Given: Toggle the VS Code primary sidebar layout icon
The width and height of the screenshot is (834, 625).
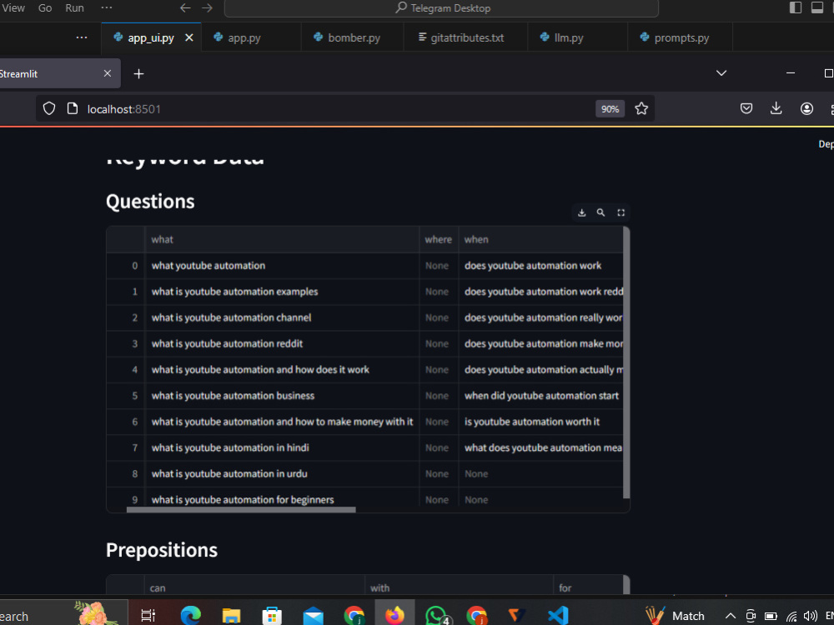Looking at the screenshot, I should tap(795, 7).
